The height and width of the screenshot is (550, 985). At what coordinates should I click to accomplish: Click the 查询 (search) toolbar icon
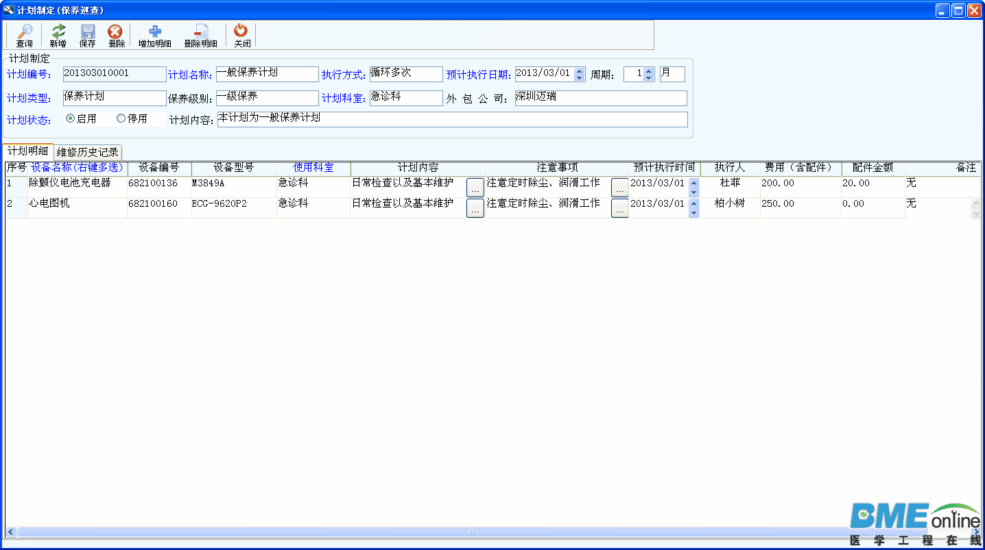click(24, 35)
